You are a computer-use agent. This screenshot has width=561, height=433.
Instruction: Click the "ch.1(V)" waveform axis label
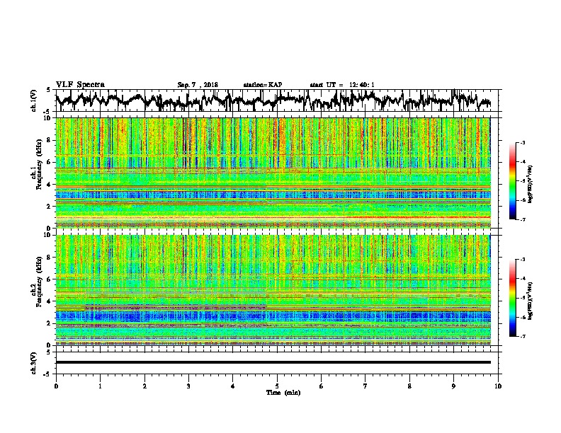point(34,100)
